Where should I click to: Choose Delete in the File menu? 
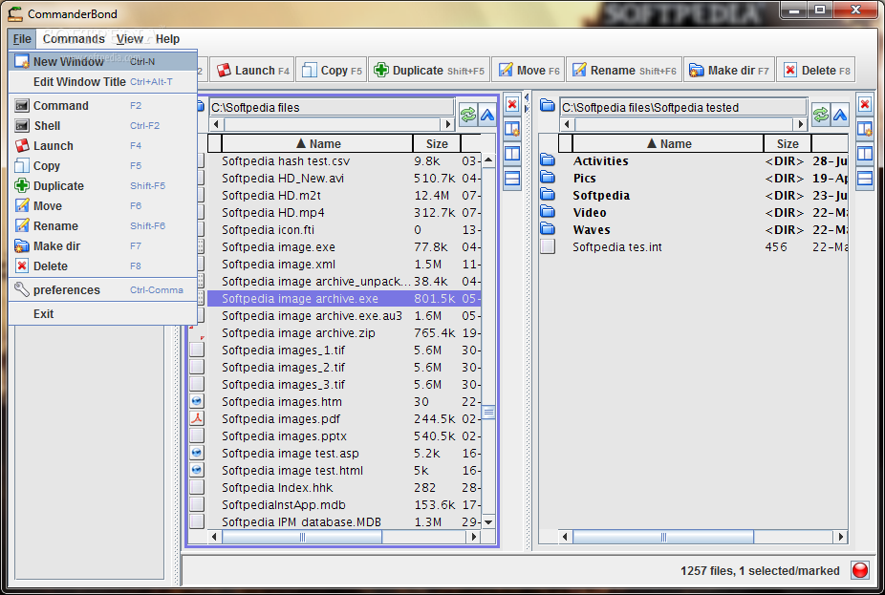[x=102, y=266]
